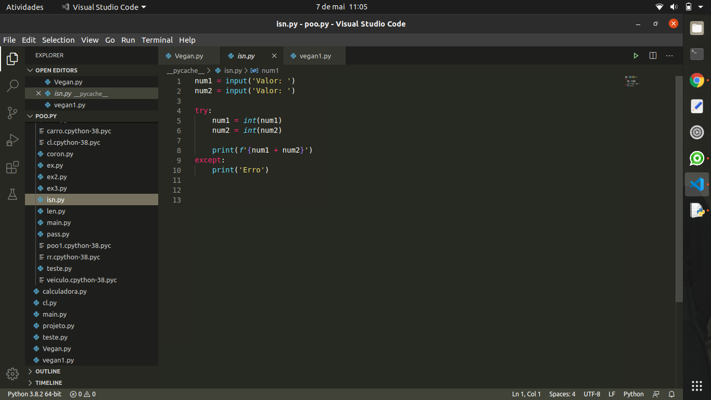Open the Terminal menu
Viewport: 711px width, 400px height.
[x=157, y=40]
